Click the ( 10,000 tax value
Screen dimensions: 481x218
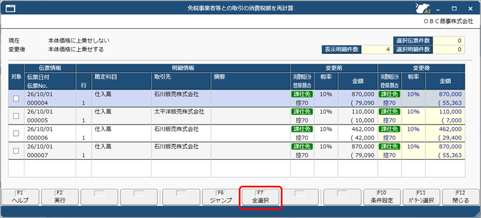(363, 121)
